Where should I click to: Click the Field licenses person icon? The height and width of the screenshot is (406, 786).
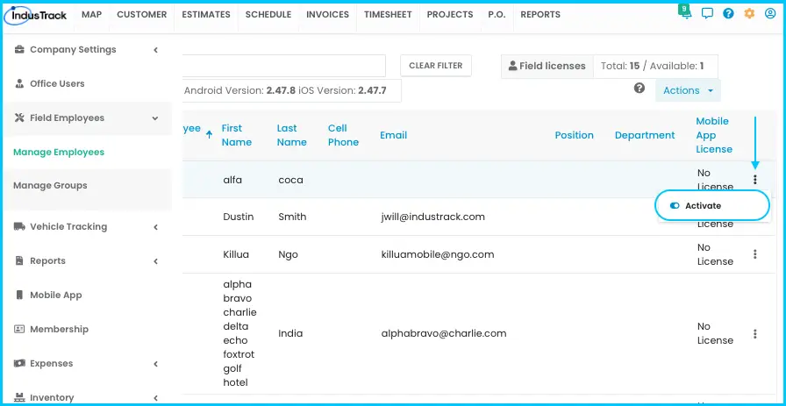(513, 66)
